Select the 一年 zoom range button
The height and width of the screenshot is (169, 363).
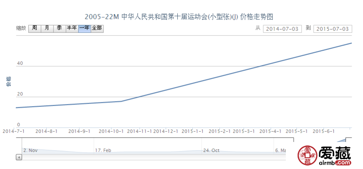click(x=85, y=29)
